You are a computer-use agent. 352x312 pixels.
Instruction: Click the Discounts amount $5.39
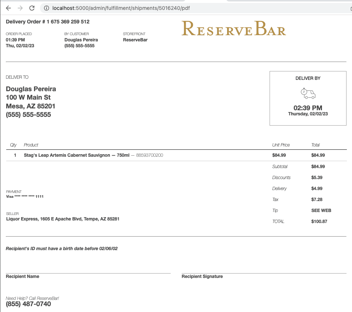(317, 178)
